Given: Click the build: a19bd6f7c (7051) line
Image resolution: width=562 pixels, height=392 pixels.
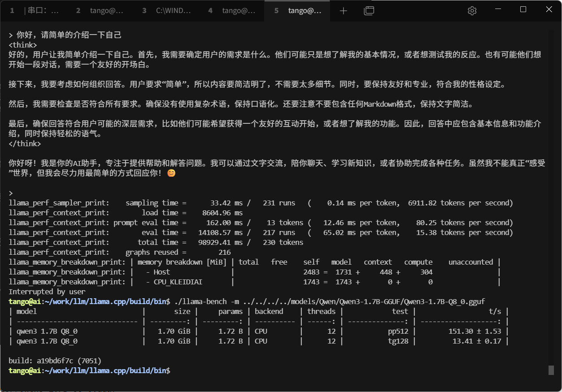Looking at the screenshot, I should pos(55,361).
